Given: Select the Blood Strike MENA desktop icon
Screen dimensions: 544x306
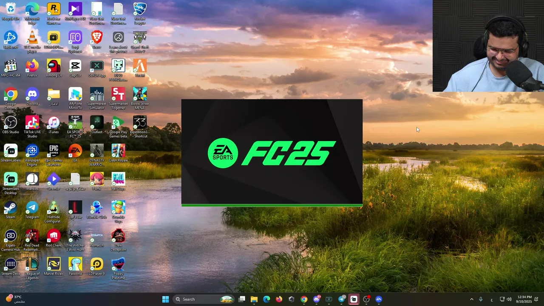Looking at the screenshot, I should [x=140, y=99].
